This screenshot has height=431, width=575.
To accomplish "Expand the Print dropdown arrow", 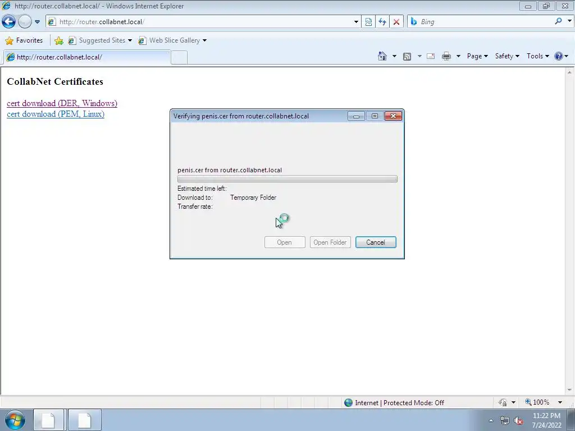I will (458, 56).
